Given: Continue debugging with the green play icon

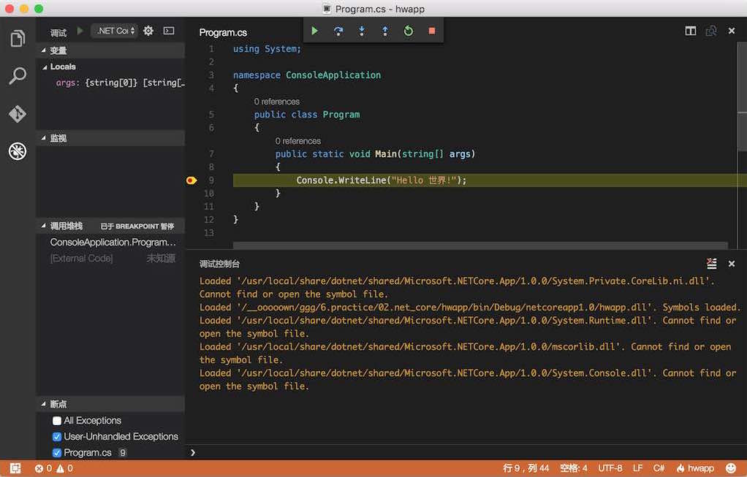Looking at the screenshot, I should coord(314,31).
